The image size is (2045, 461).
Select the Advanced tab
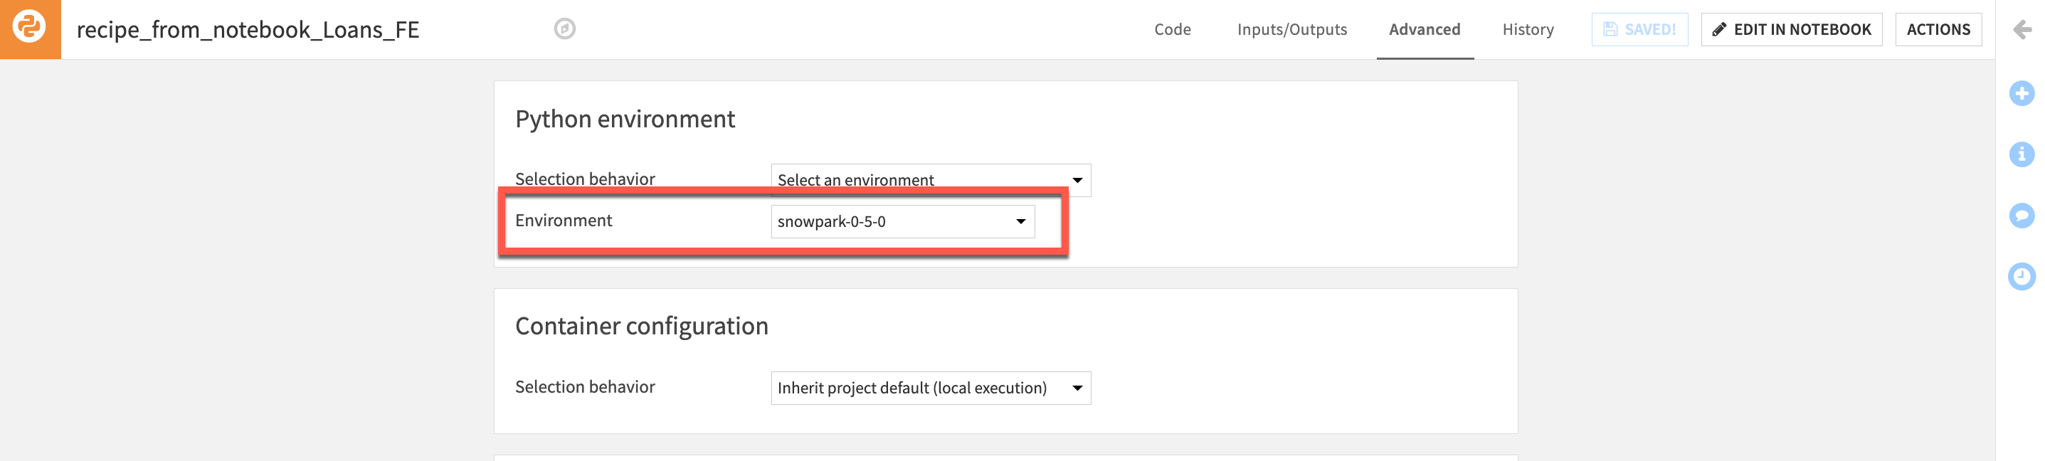point(1425,30)
